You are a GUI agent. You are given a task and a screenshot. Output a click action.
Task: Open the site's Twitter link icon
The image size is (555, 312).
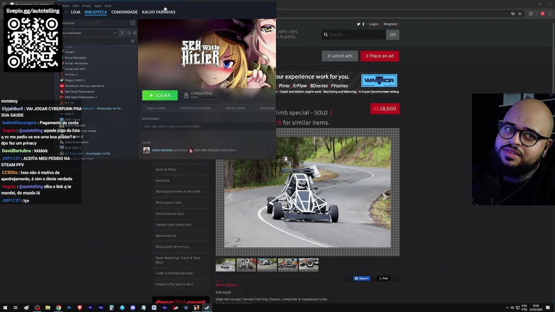(x=359, y=24)
